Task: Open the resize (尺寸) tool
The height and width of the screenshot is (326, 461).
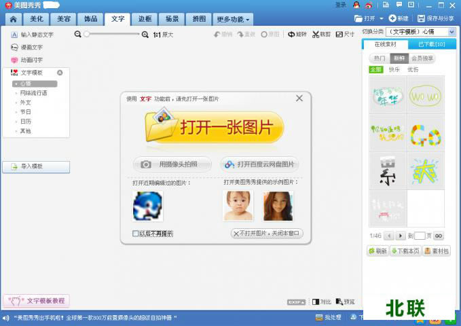Action: click(345, 34)
